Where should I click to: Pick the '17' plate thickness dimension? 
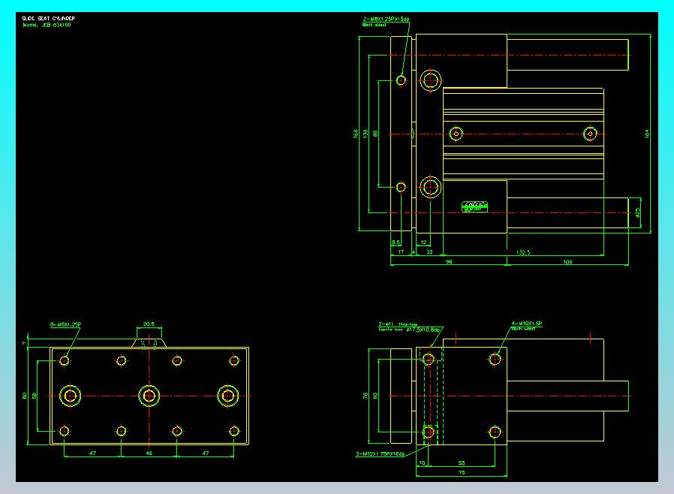(401, 252)
